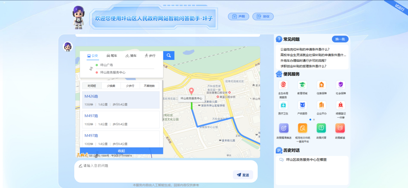Click the map search magnifier button
The width and height of the screenshot is (408, 188).
coord(168,56)
